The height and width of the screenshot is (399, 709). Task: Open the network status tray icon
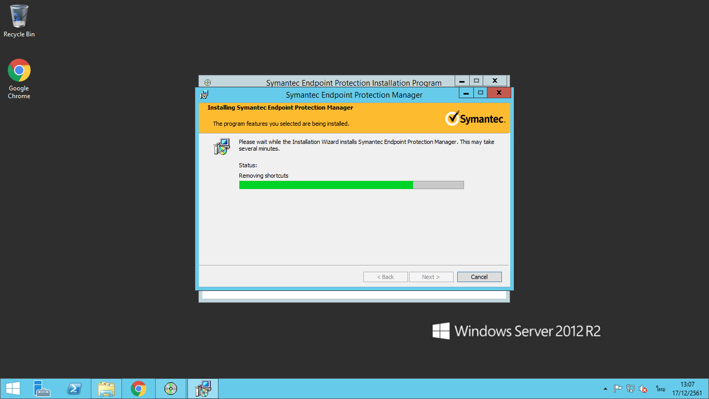click(631, 389)
